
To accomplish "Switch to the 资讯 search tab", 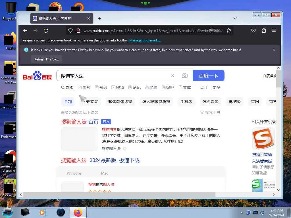I will pyautogui.click(x=101, y=87).
